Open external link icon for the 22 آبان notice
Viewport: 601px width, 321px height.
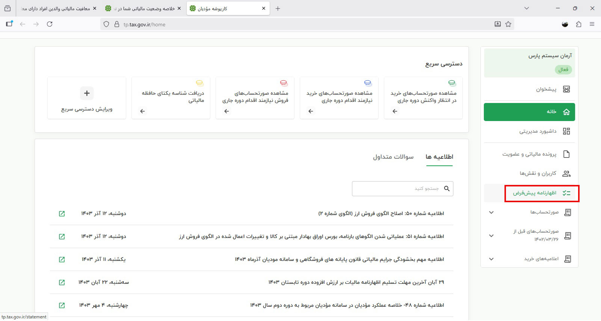click(62, 282)
